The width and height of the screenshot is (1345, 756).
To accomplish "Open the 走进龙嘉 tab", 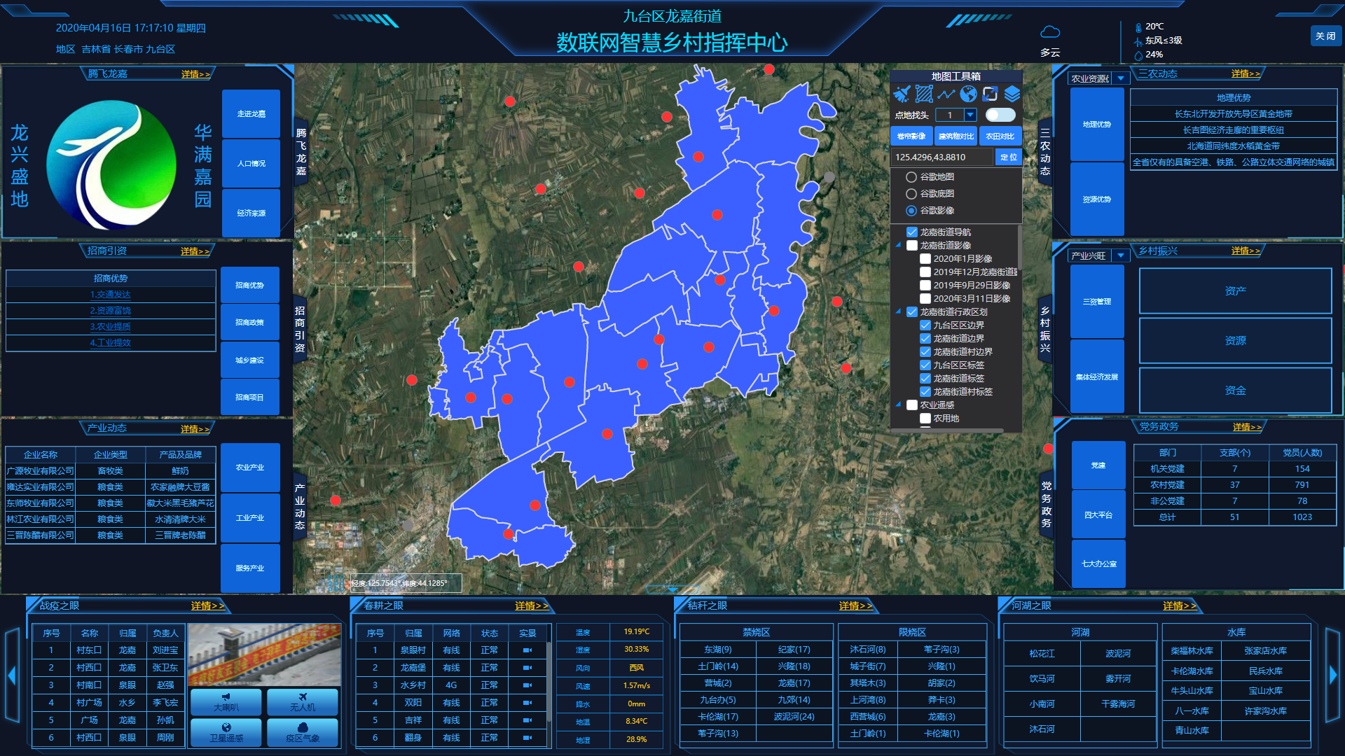I will point(251,113).
